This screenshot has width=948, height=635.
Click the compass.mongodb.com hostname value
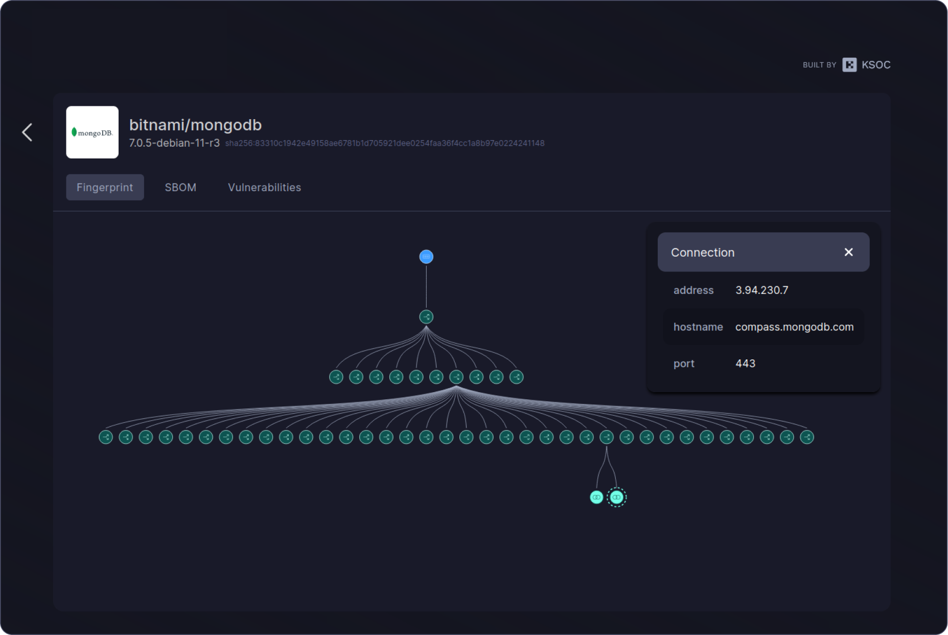(x=794, y=327)
